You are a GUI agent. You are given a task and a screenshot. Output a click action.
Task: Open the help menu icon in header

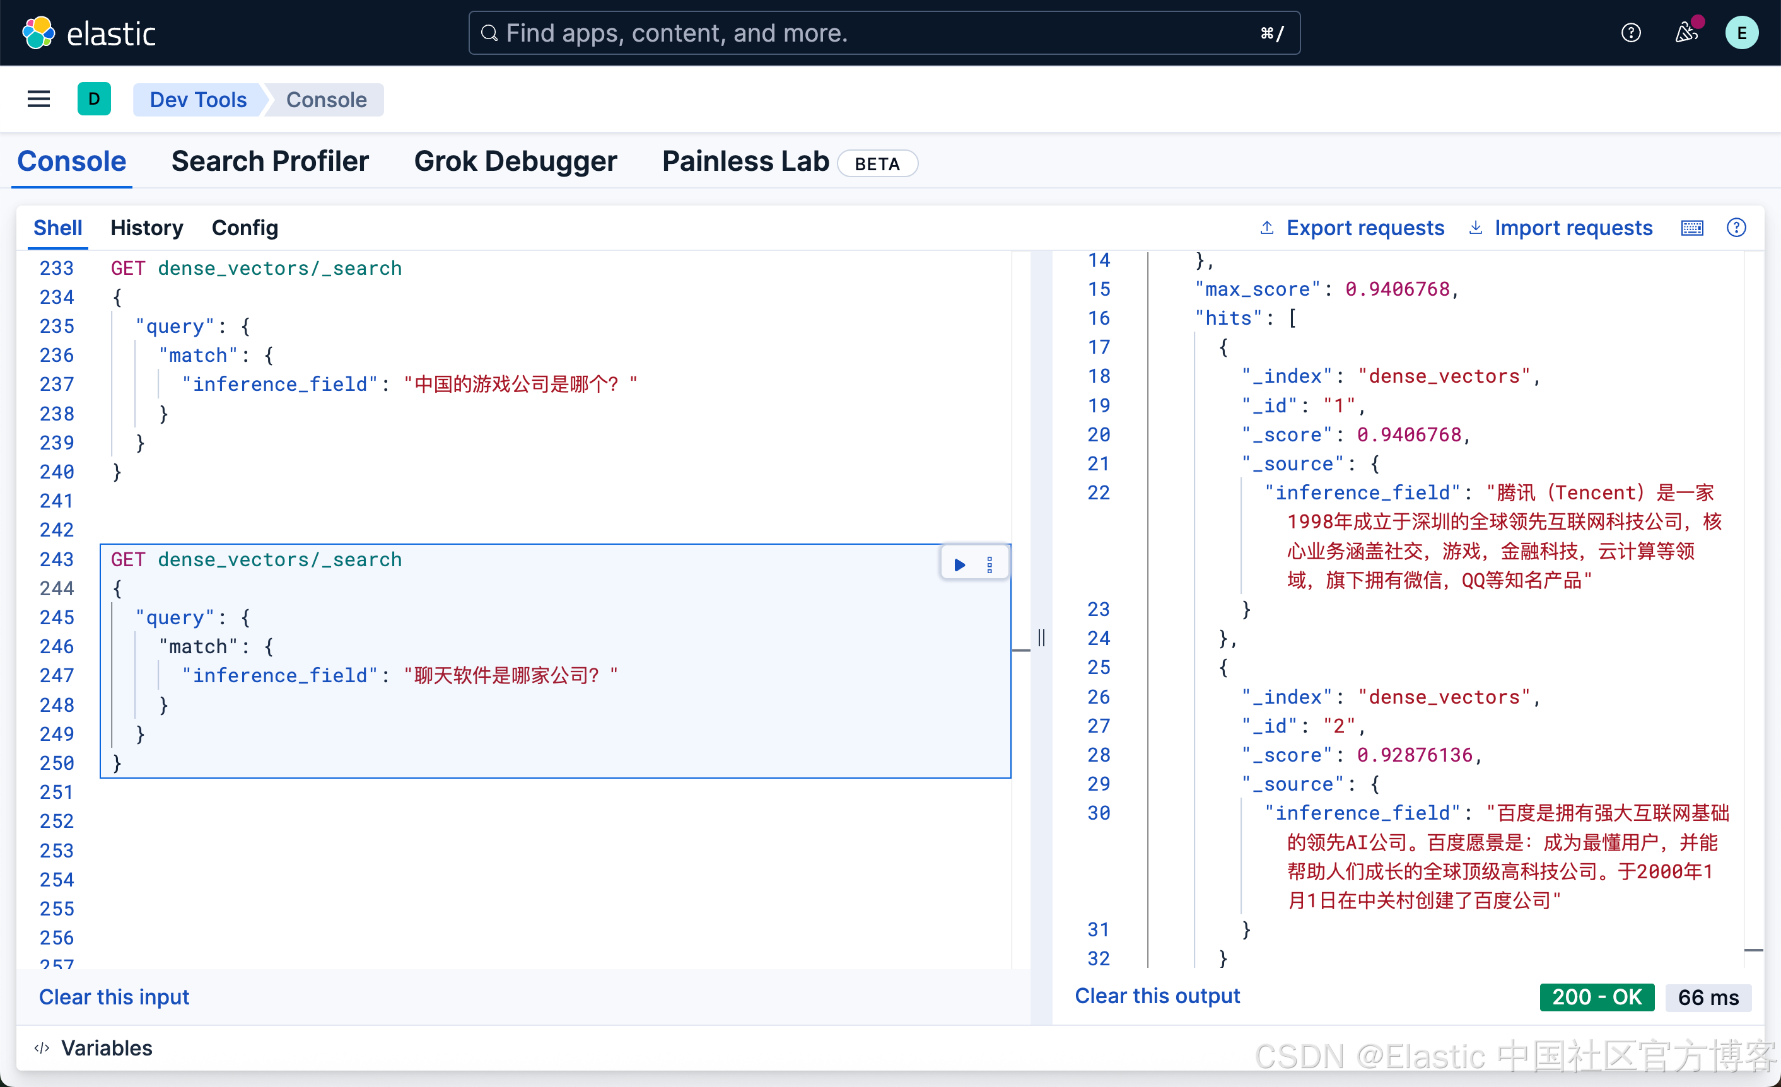coord(1631,33)
